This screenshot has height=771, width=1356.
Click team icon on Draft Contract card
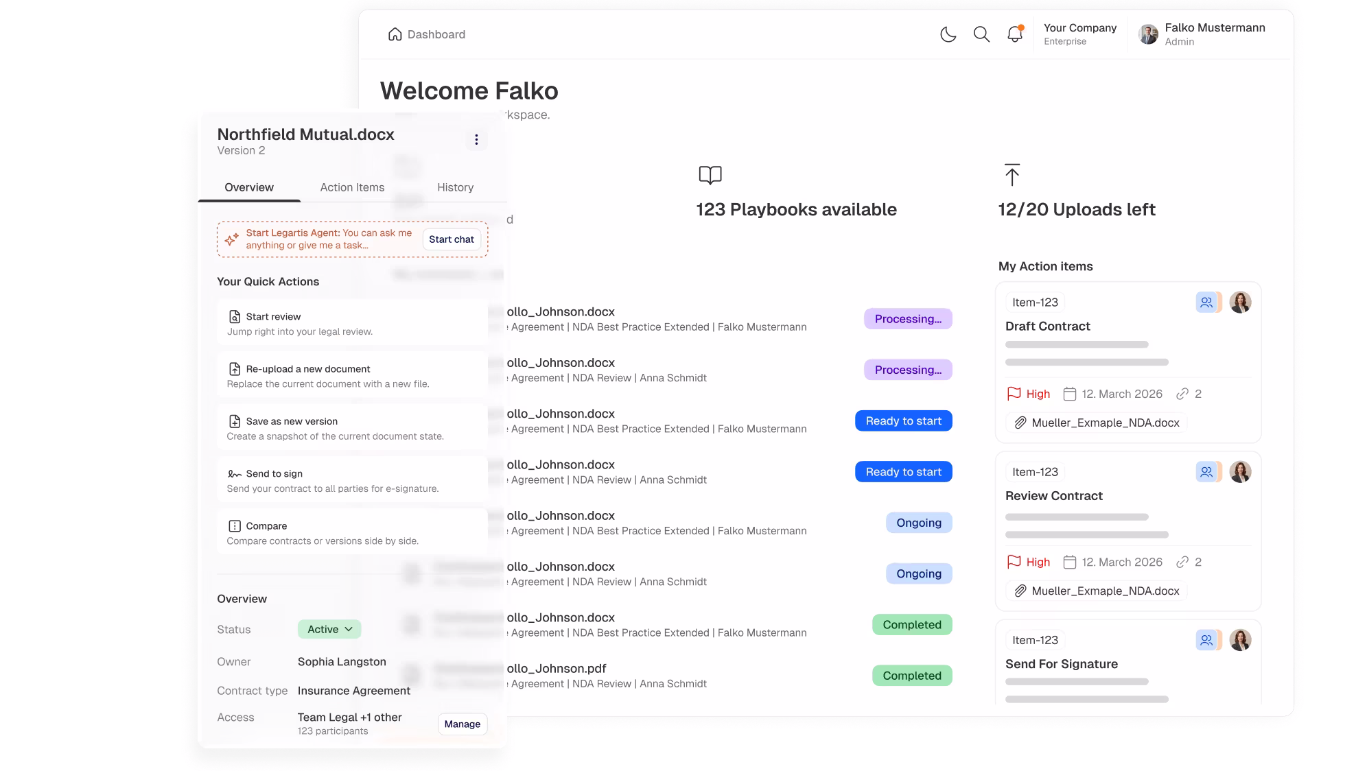(x=1206, y=303)
